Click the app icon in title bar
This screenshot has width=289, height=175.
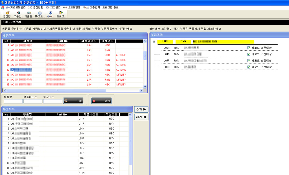[x=2, y=2]
